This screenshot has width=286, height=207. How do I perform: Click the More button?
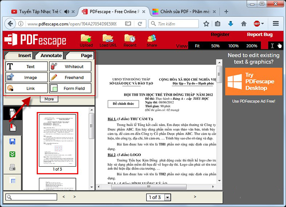[49, 99]
